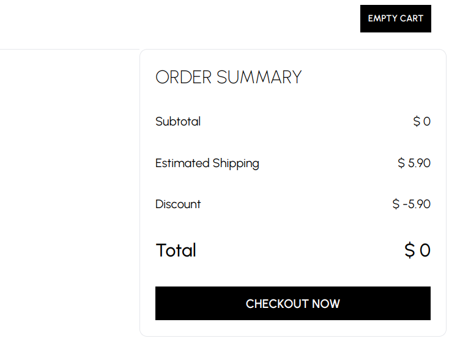Image resolution: width=460 pixels, height=352 pixels.
Task: Click the Subtotal amount $ 0
Action: [422, 121]
